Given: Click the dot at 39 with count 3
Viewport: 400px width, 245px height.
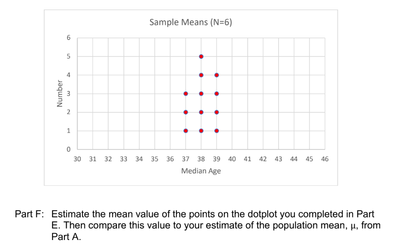Looking at the screenshot, I should [x=216, y=94].
